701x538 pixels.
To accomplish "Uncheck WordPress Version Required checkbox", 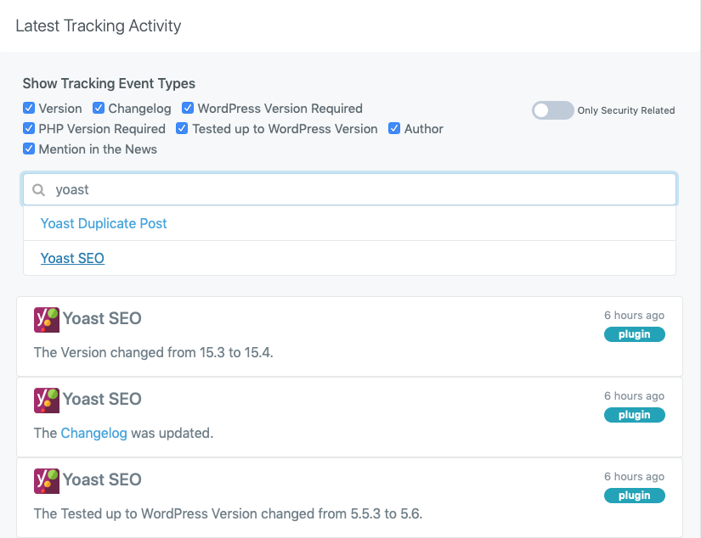I will 188,108.
